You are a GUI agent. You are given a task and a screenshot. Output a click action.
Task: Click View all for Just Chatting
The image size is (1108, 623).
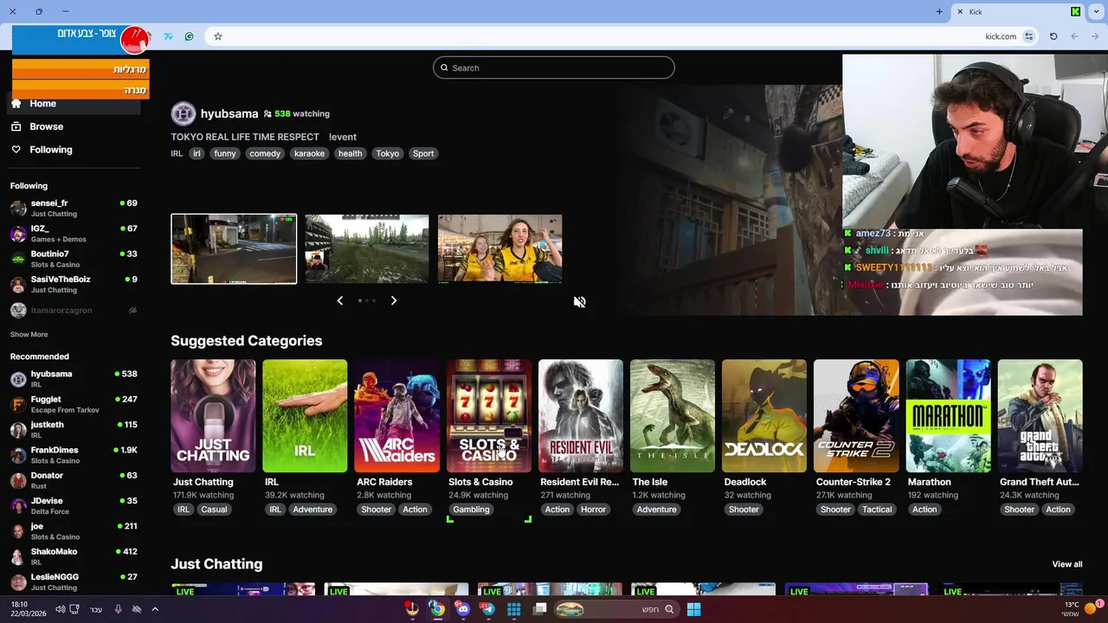[1067, 564]
